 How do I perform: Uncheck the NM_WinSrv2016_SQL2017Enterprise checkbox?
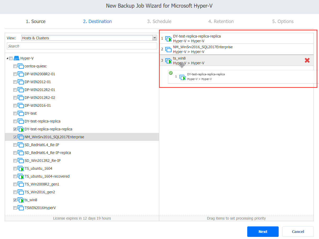coord(15,137)
